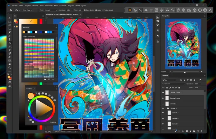Lock image pixels brush icon
This screenshot has height=139, width=216.
[x=170, y=88]
